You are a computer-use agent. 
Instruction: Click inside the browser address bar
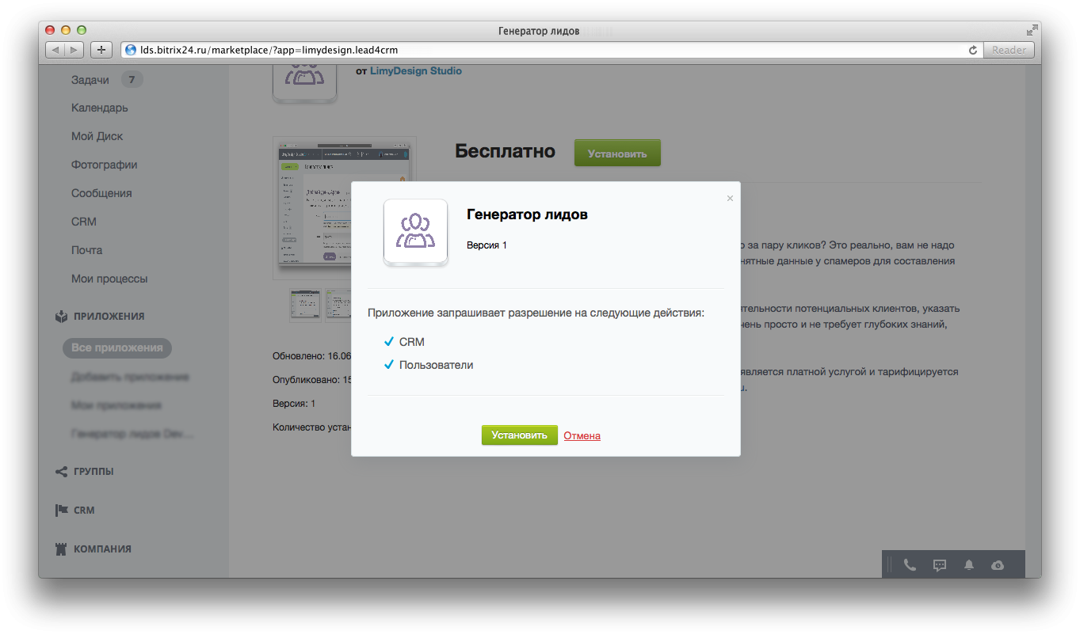(475, 49)
